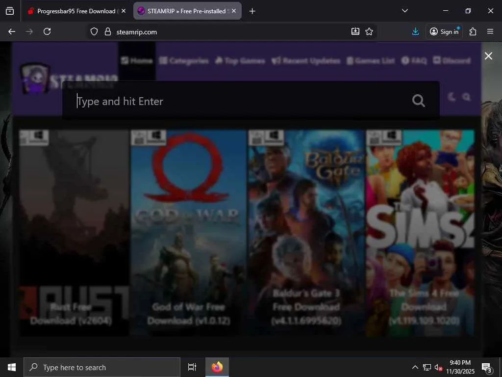Viewport: 502px width, 377px height.
Task: Close the search overlay with X
Action: 488,56
